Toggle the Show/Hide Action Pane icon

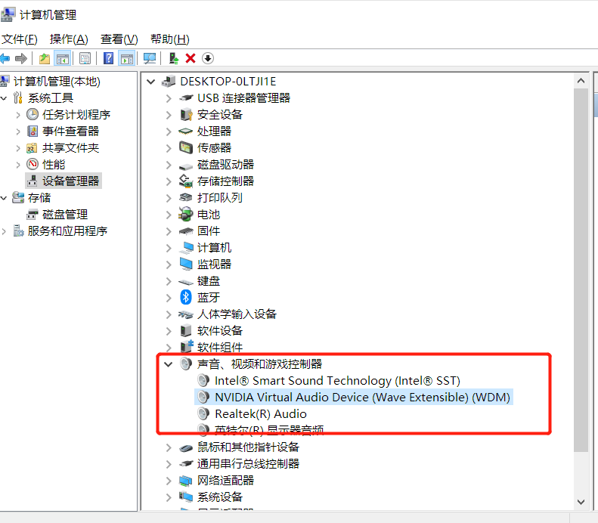point(126,59)
